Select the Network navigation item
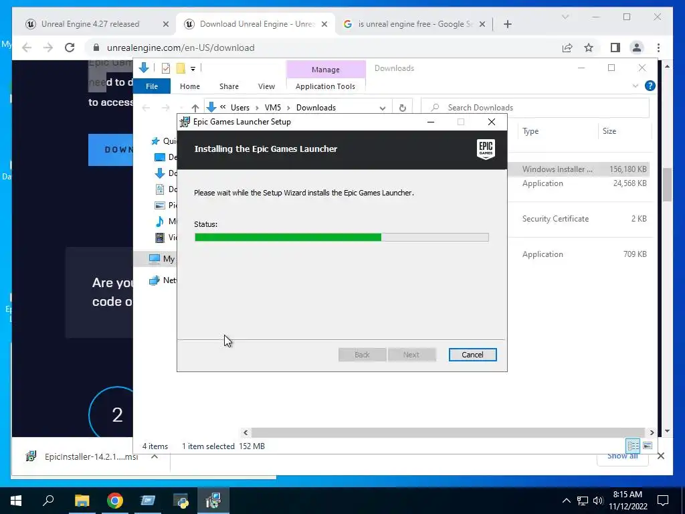 [162, 280]
